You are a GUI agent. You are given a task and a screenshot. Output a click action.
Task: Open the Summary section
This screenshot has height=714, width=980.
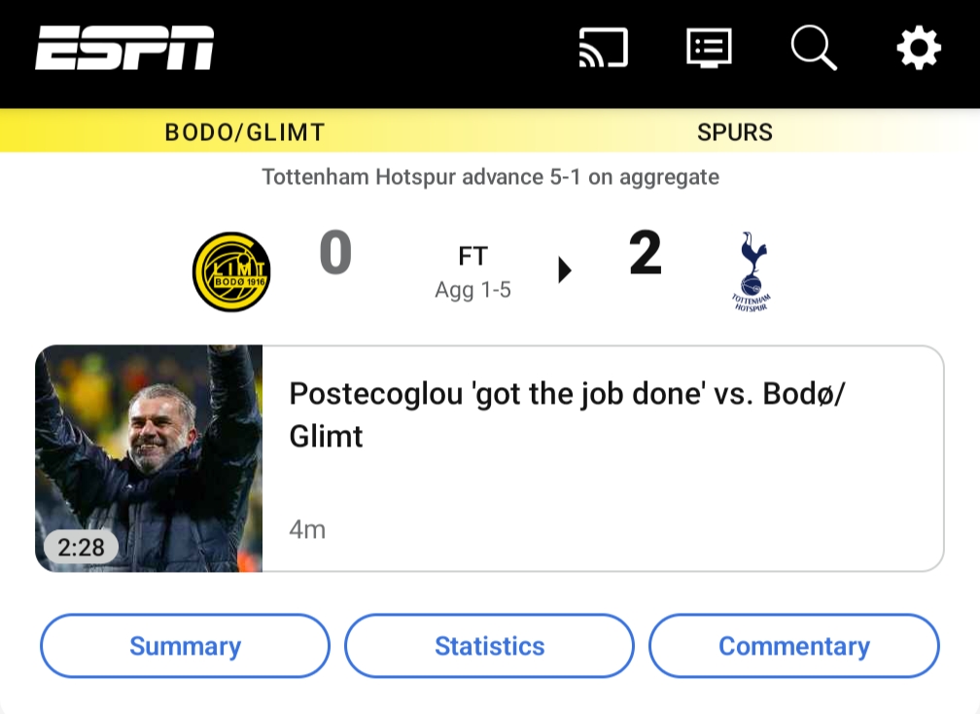click(x=185, y=646)
